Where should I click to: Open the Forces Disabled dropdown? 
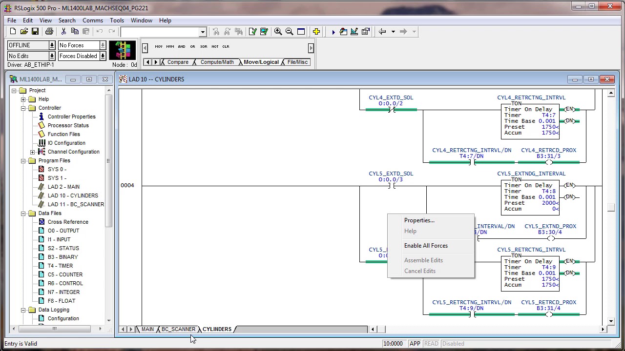point(103,56)
